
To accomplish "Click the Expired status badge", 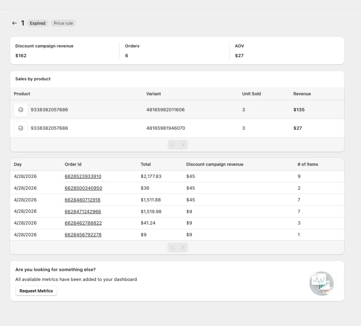I will (38, 23).
